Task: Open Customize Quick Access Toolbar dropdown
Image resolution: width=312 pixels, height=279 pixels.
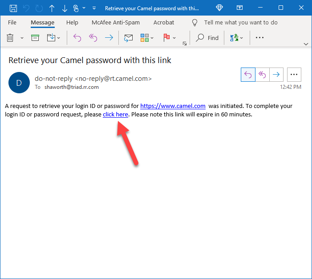Action: pyautogui.click(x=94, y=8)
